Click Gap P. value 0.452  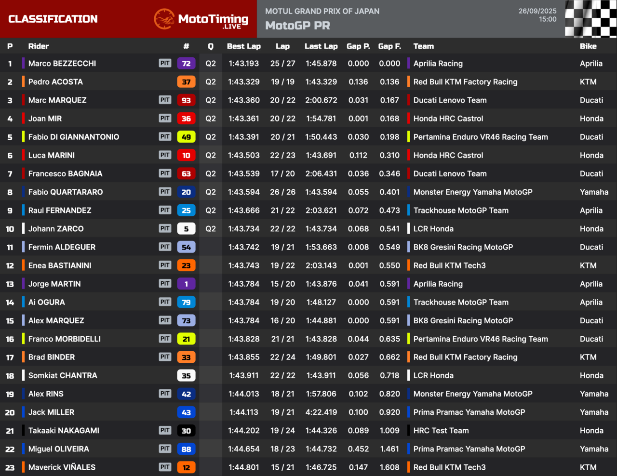point(358,449)
